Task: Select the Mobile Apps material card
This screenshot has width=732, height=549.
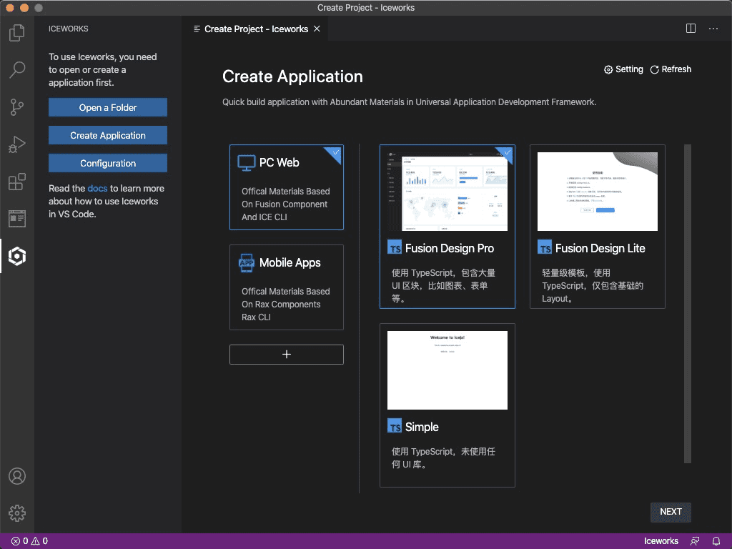Action: [286, 287]
